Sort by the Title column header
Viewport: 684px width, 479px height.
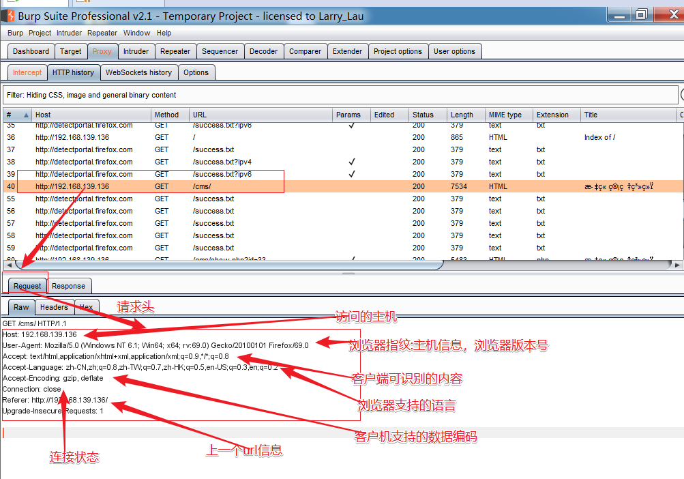[x=628, y=115]
